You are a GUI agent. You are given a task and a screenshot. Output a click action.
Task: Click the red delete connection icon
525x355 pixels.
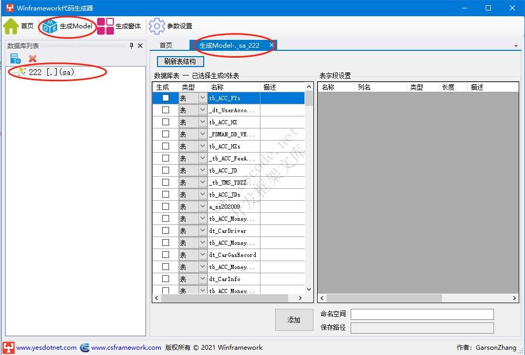click(x=31, y=59)
